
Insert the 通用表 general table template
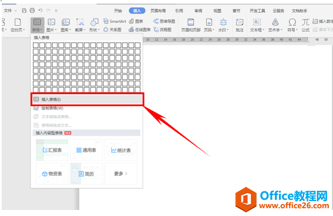pyautogui.click(x=86, y=150)
